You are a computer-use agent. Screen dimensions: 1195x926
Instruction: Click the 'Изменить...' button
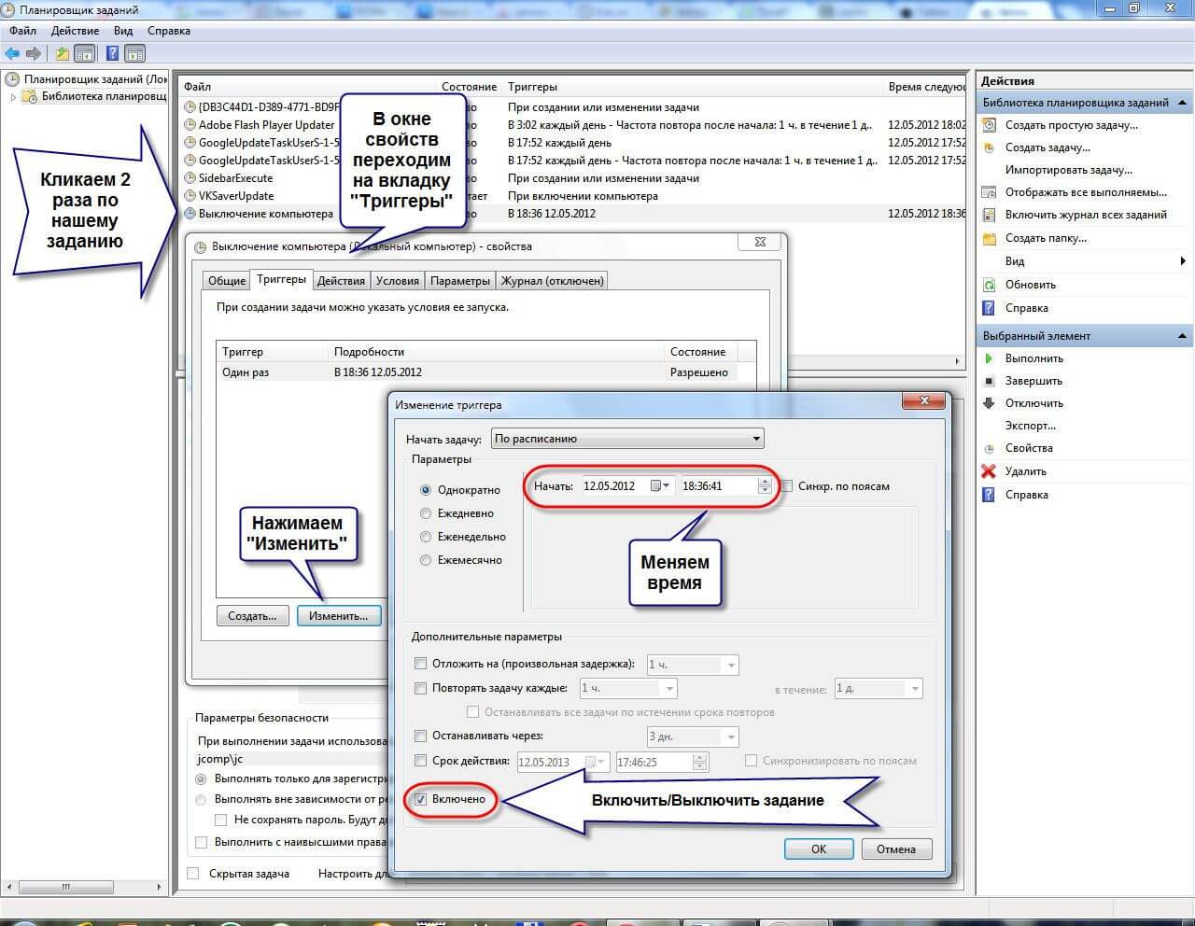pos(339,616)
